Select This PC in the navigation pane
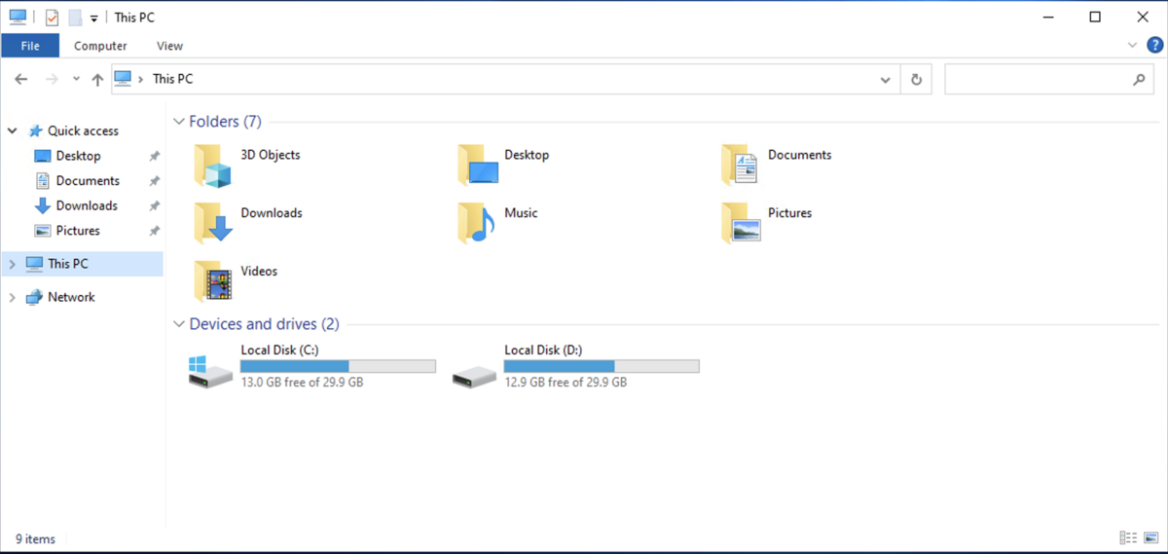Image resolution: width=1168 pixels, height=554 pixels. (83, 264)
